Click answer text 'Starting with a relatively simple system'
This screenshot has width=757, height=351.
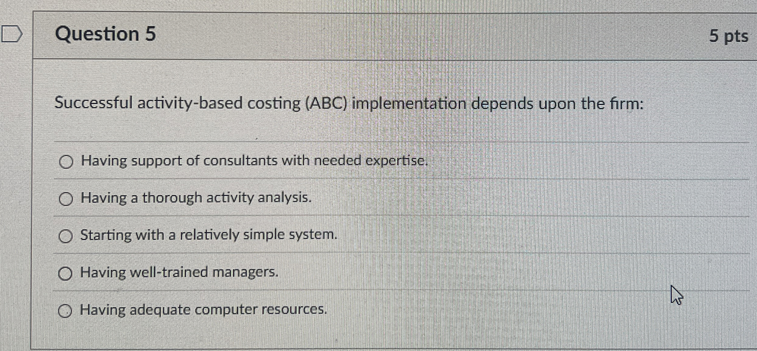208,235
